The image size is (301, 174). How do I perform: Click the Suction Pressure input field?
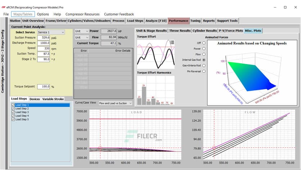tap(44, 37)
